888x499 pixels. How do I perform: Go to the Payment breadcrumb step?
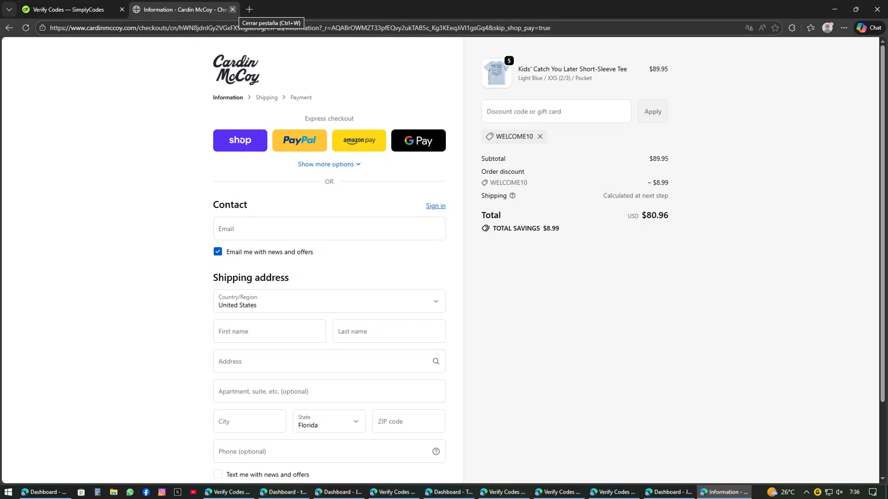click(x=301, y=98)
